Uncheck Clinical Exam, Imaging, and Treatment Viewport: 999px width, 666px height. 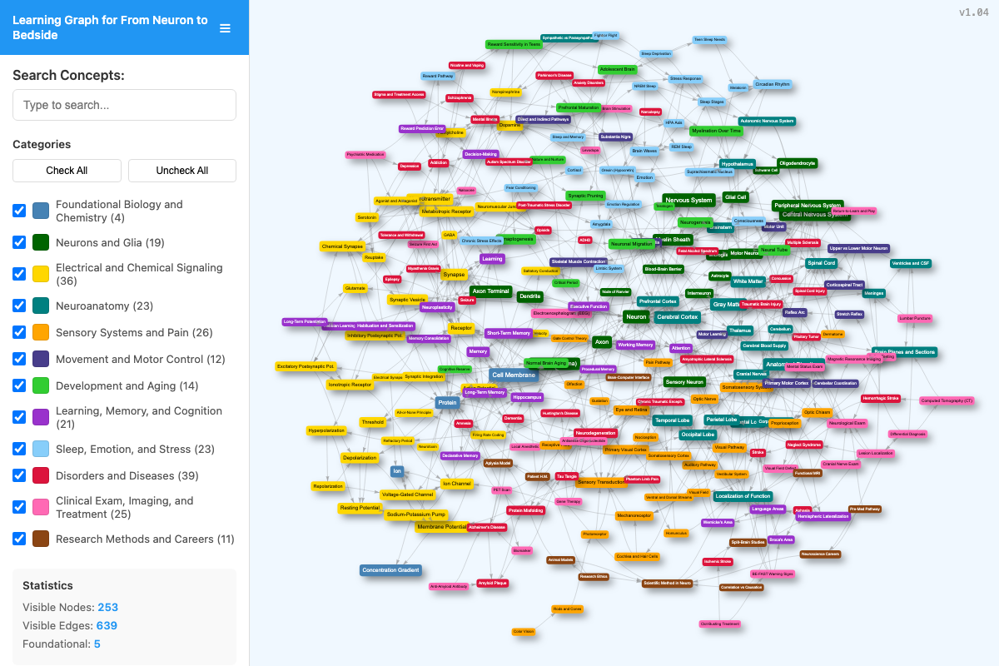click(19, 507)
